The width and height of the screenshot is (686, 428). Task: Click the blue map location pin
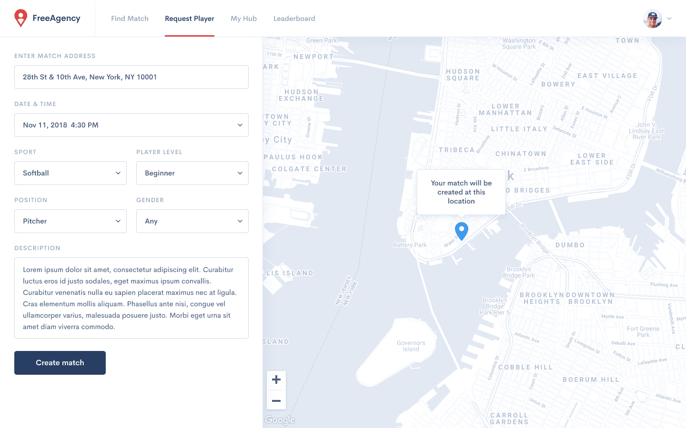click(462, 231)
